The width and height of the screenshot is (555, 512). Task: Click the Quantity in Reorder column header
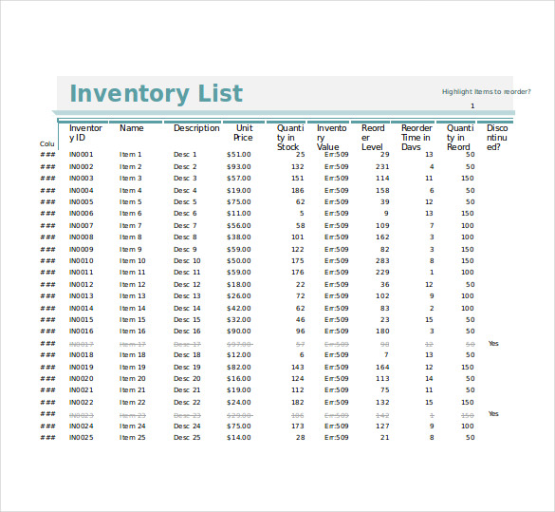(460, 138)
